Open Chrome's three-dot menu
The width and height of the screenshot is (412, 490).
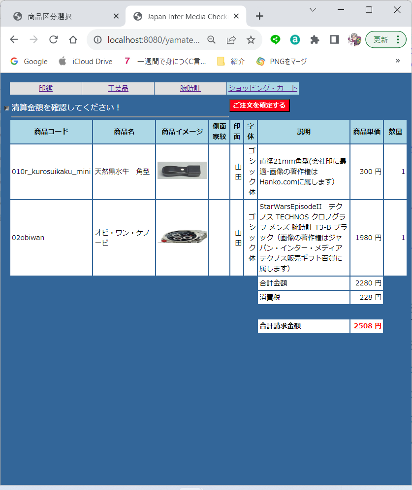coord(398,40)
